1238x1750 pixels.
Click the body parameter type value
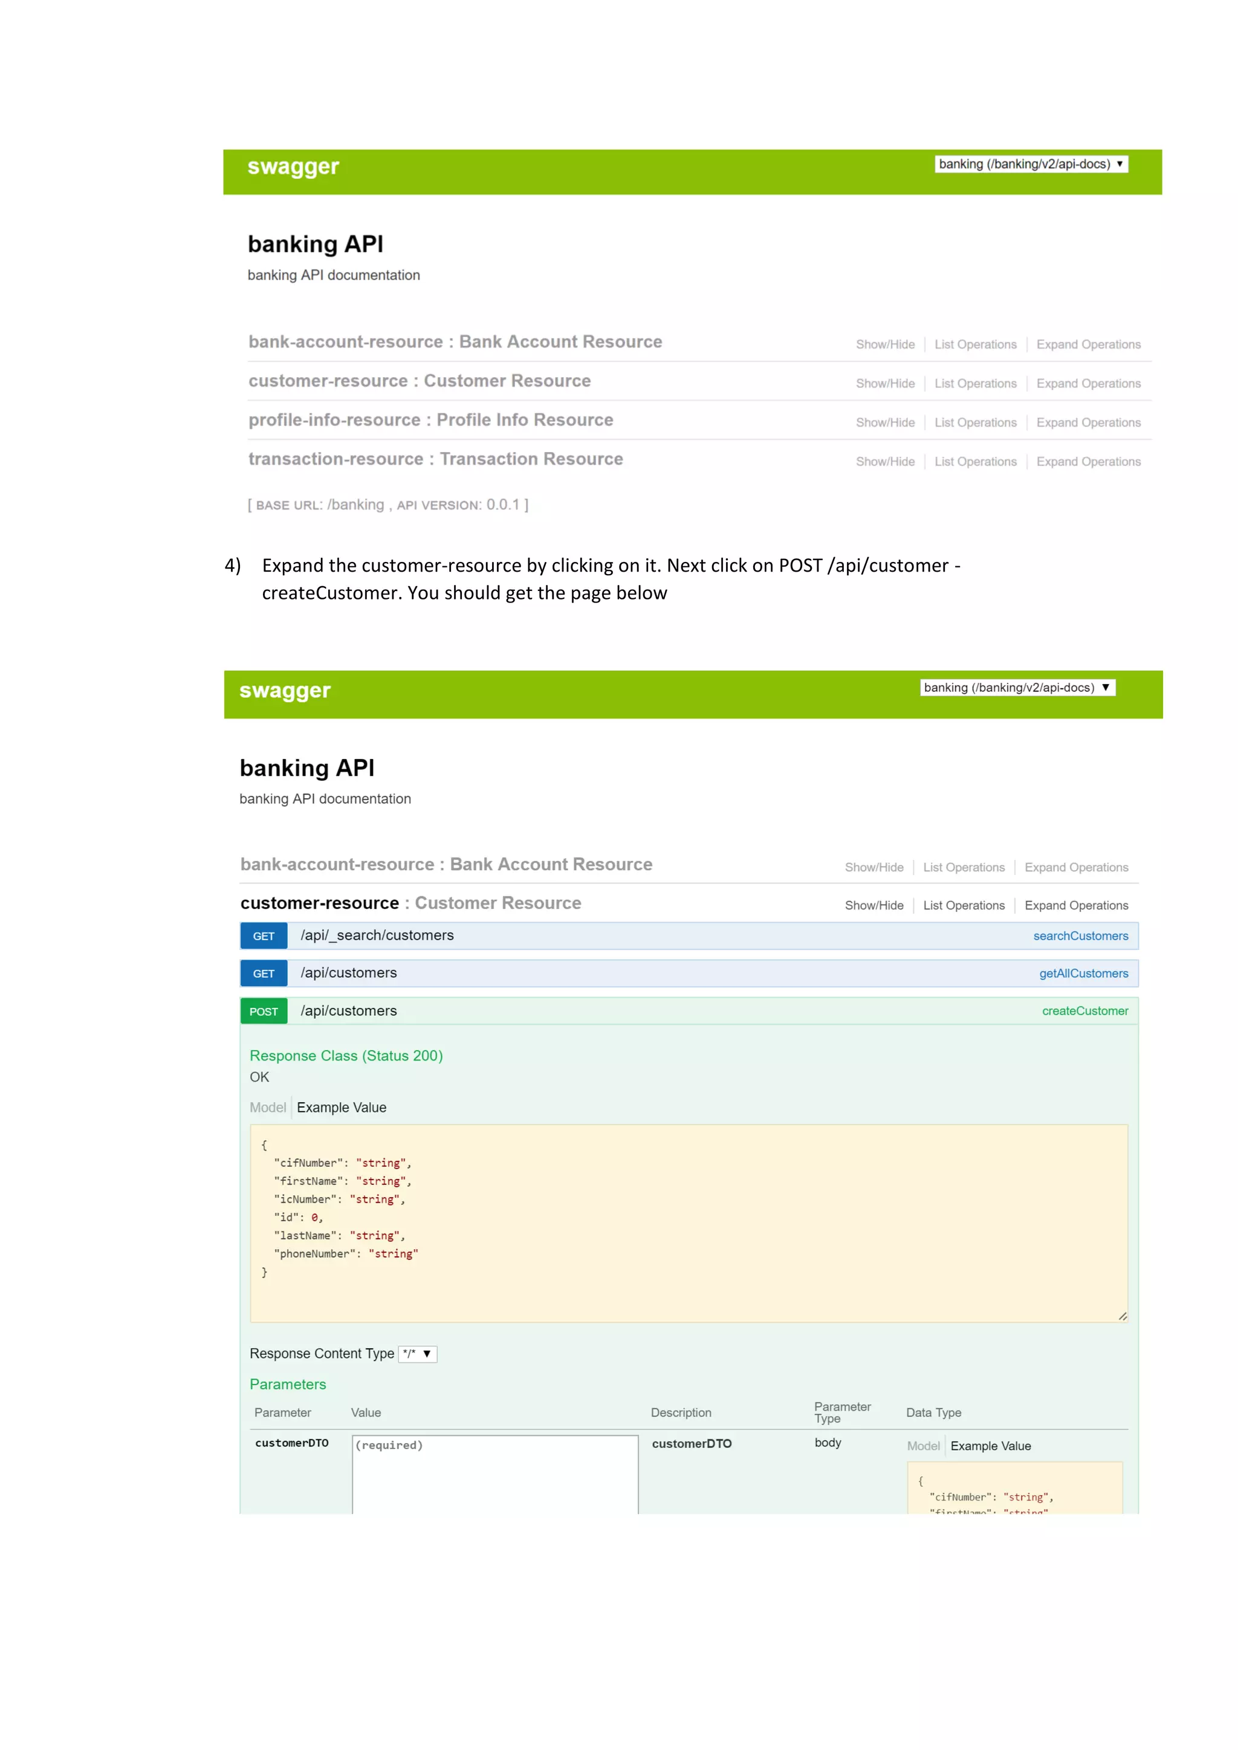tap(828, 1442)
